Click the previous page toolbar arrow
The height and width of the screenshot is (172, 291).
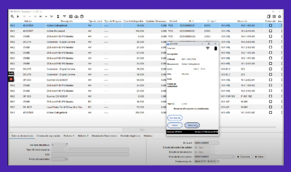[x=35, y=16]
